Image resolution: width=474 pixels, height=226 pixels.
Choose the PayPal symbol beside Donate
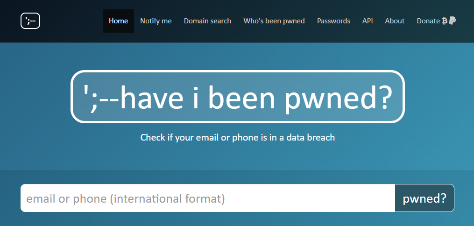pos(453,21)
